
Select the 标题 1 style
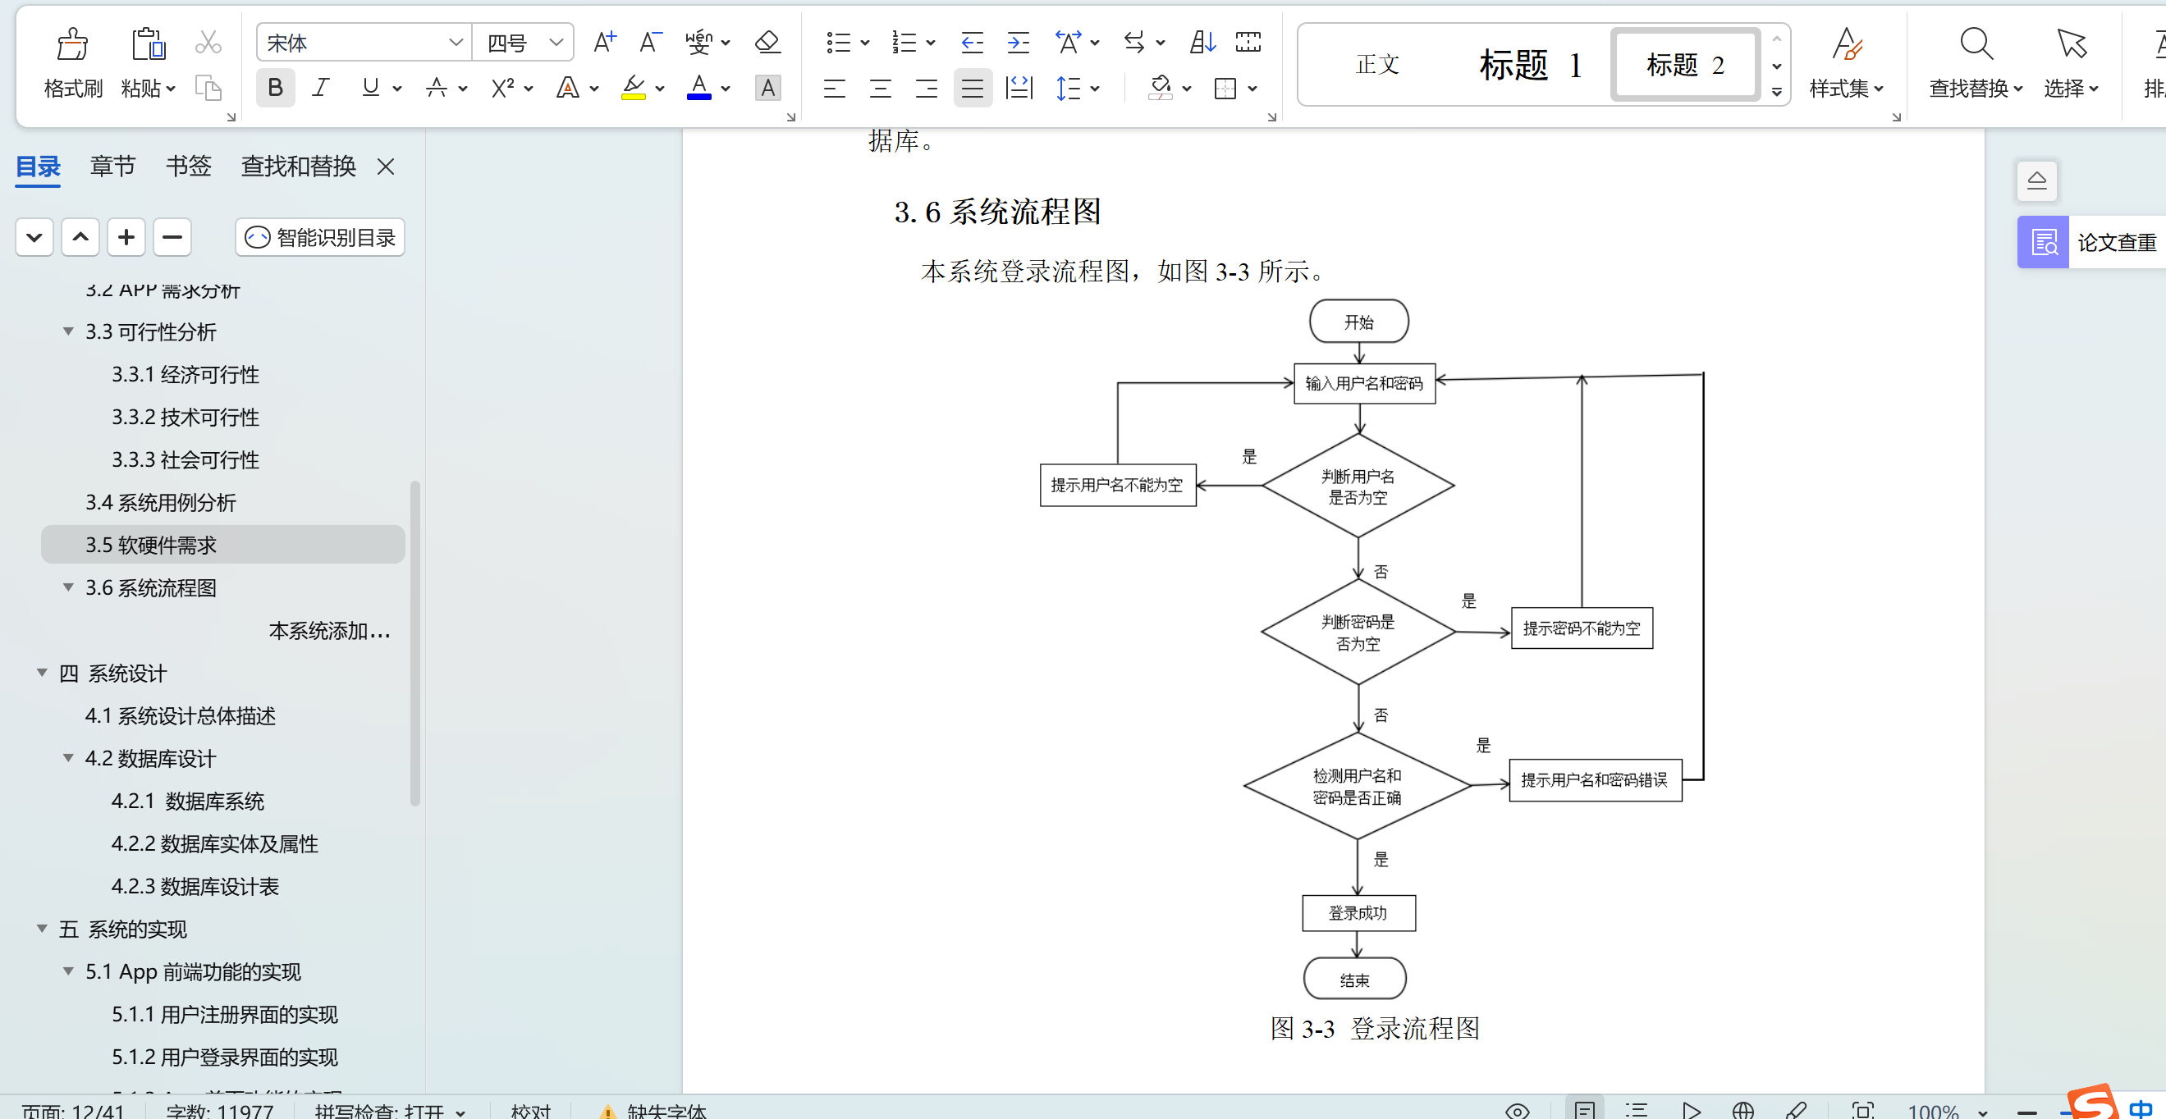(x=1531, y=64)
